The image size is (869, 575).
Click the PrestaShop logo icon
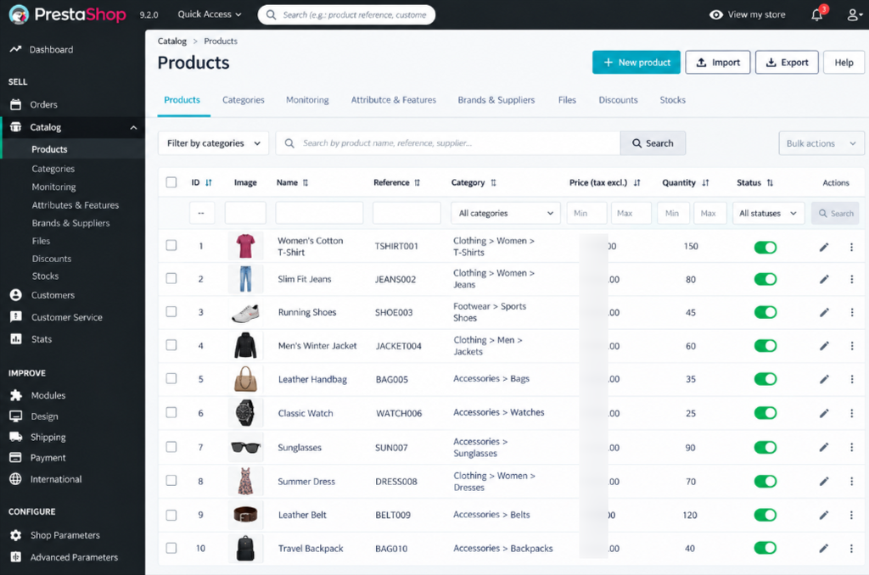click(19, 14)
